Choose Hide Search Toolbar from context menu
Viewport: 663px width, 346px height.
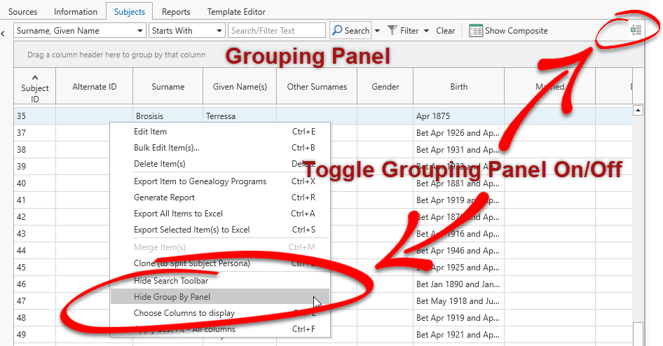point(170,281)
